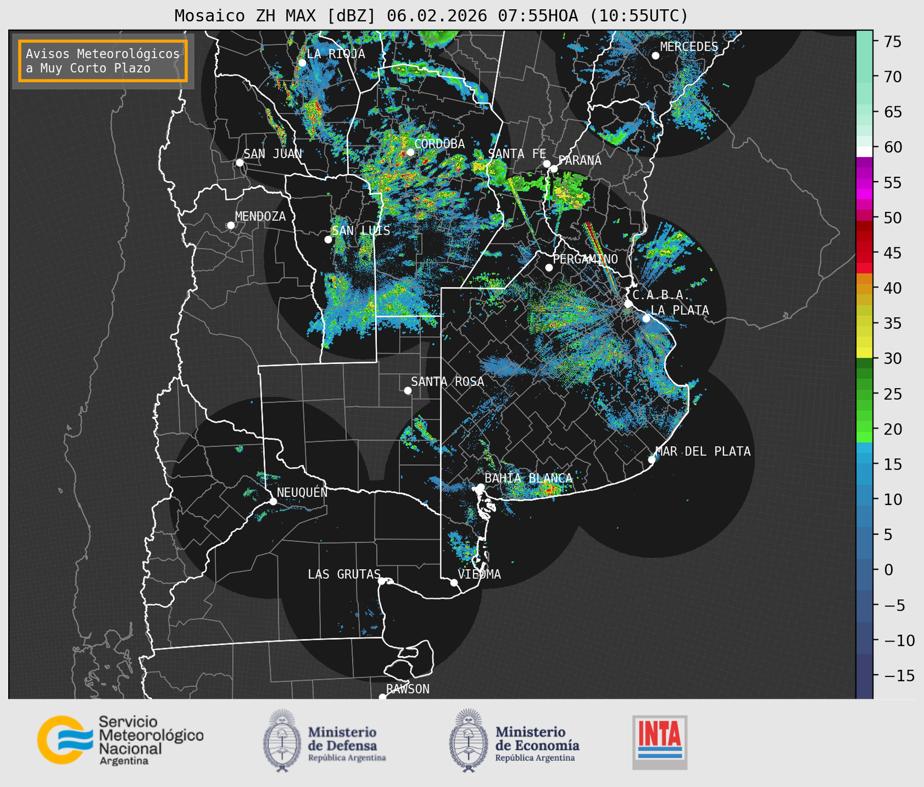Click the Las Grutas city marker dot
This screenshot has height=787, width=924.
[x=382, y=581]
